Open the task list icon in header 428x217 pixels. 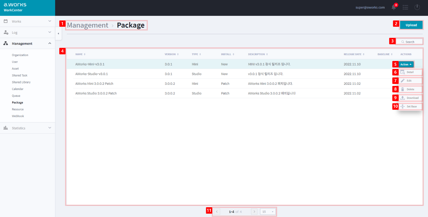tap(406, 7)
